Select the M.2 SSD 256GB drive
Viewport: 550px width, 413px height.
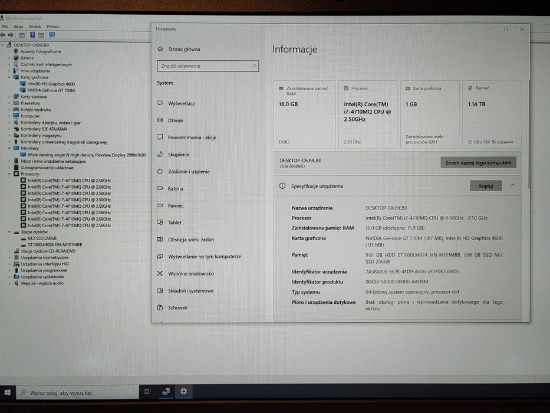coord(42,238)
